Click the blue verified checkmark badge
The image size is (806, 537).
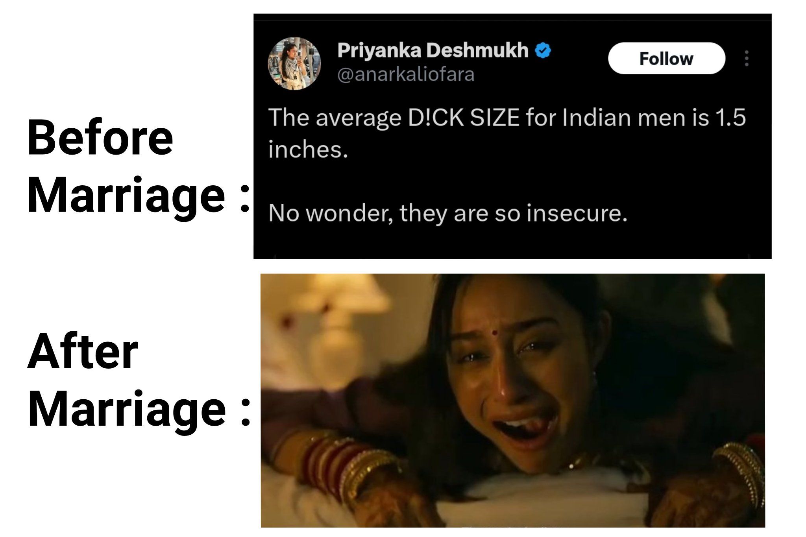543,50
